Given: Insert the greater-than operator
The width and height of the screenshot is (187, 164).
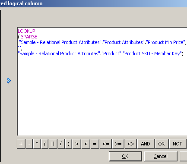Looking at the screenshot, I should click(x=77, y=144).
